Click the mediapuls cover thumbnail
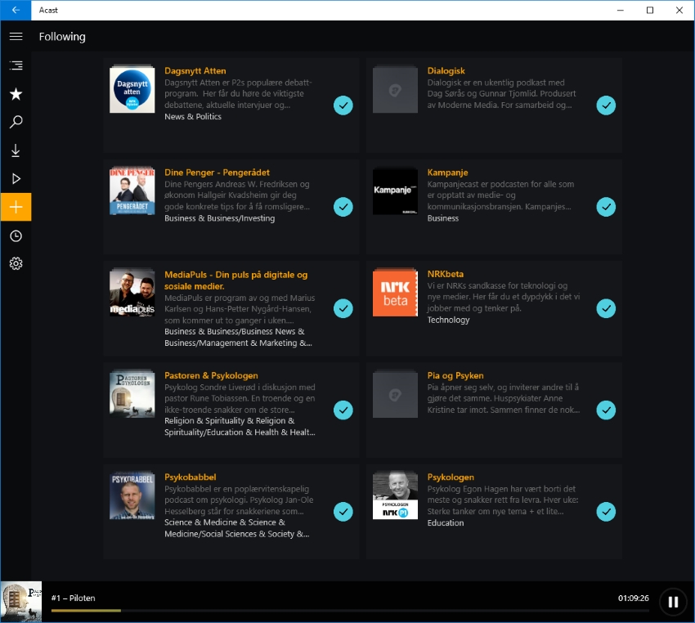This screenshot has width=695, height=623. (x=132, y=293)
